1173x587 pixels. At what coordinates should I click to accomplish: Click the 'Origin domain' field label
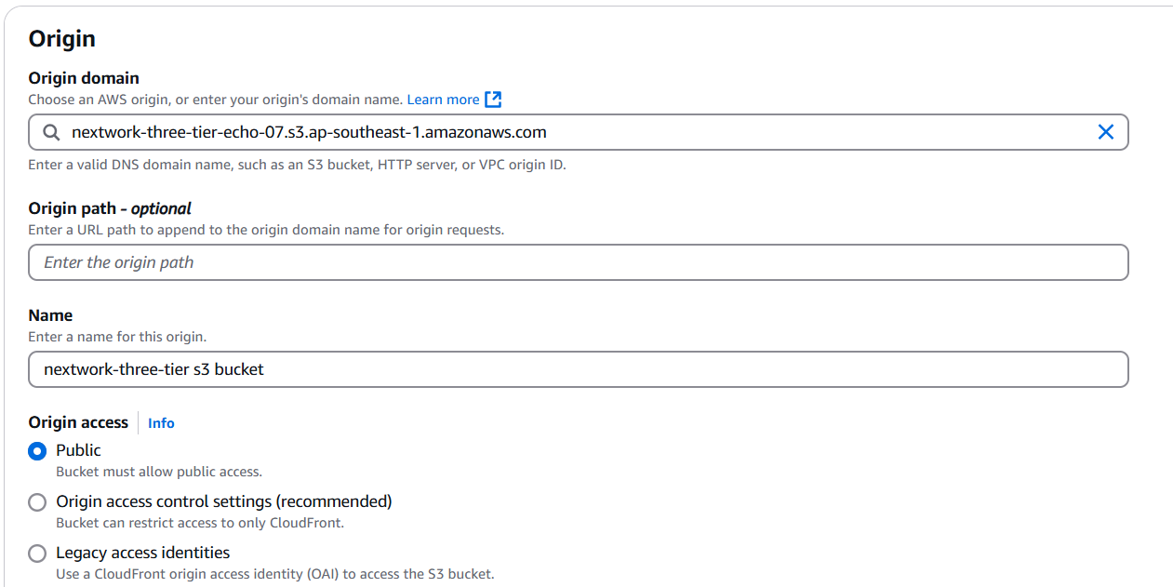[x=84, y=78]
